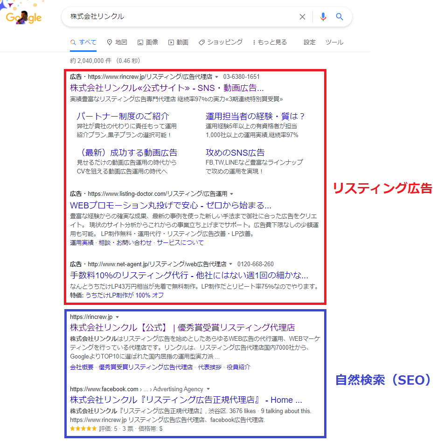Click the magnifying glass search icon
437x442 pixels.
pos(340,17)
